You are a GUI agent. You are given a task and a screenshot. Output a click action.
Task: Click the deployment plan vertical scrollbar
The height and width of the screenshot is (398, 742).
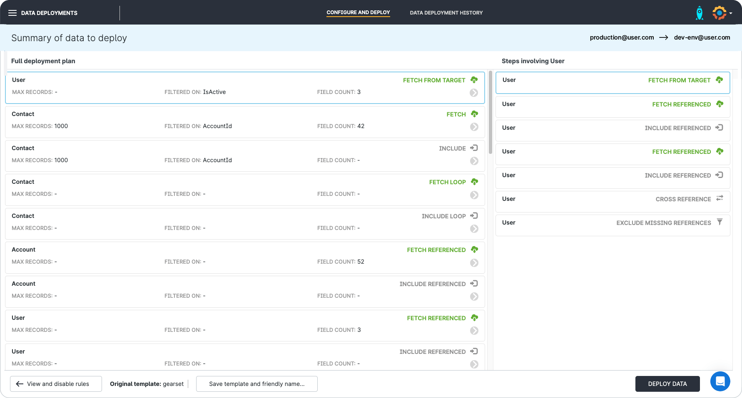click(490, 112)
